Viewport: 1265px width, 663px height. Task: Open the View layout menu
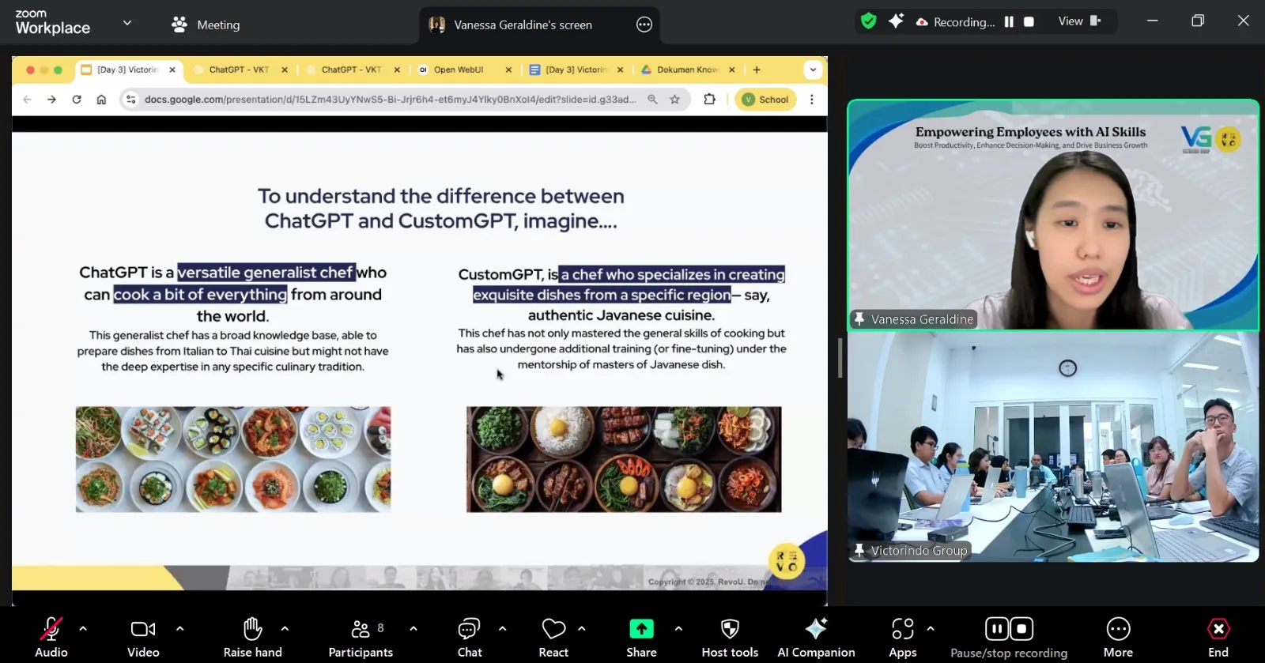coord(1079,21)
